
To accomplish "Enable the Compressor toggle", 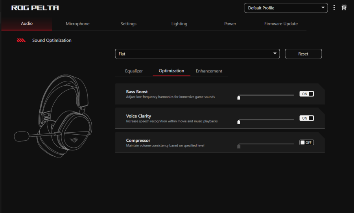I will (x=306, y=143).
